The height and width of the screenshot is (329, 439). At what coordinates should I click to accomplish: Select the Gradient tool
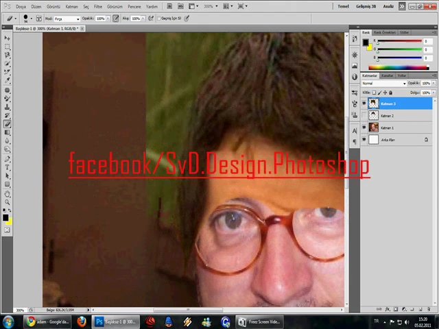8,132
